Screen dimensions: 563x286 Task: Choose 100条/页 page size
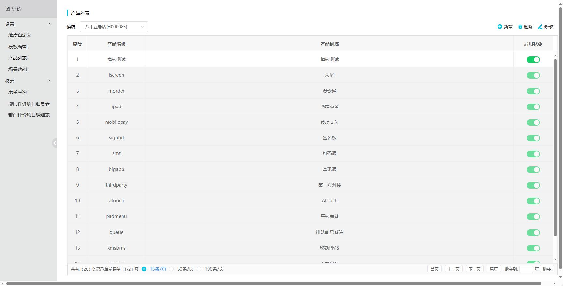(199, 269)
